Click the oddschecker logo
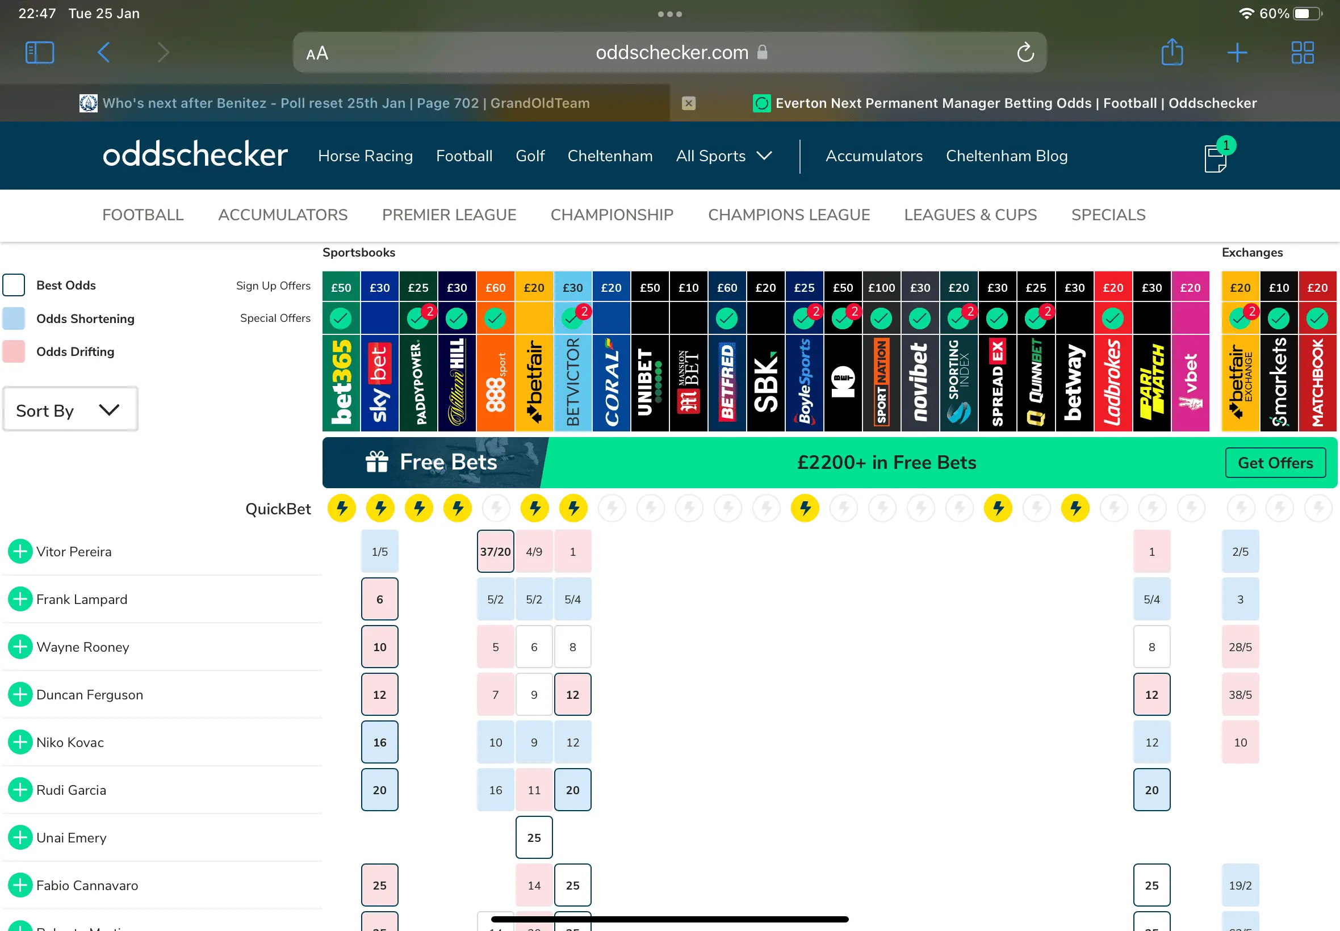The image size is (1340, 931). coord(195,154)
